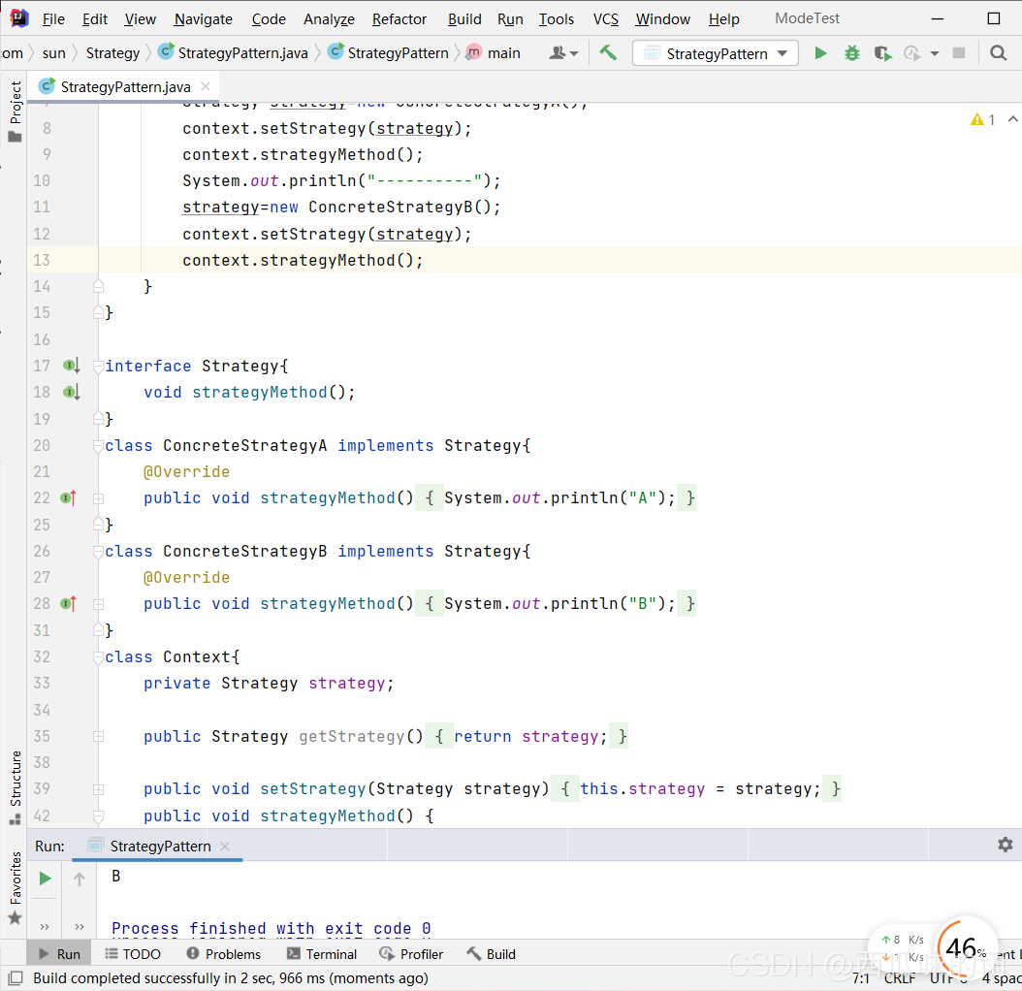Screen dimensions: 1022x991
Task: Toggle tool window bars icon in status bar
Action: 15,978
